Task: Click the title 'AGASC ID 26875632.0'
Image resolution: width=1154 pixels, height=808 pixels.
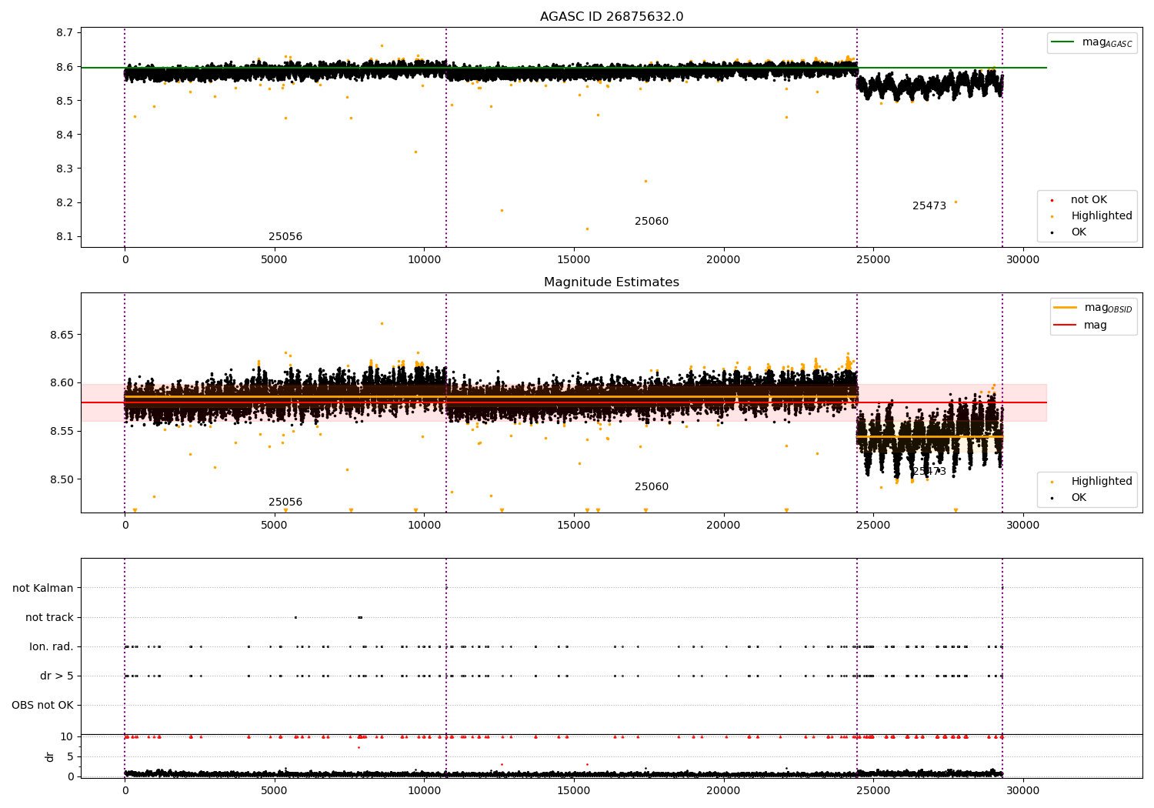Action: [x=612, y=17]
